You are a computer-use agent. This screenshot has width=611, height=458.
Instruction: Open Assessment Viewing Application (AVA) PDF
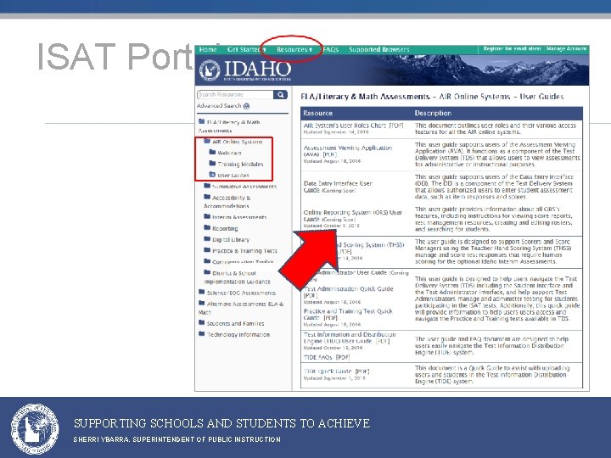point(348,151)
